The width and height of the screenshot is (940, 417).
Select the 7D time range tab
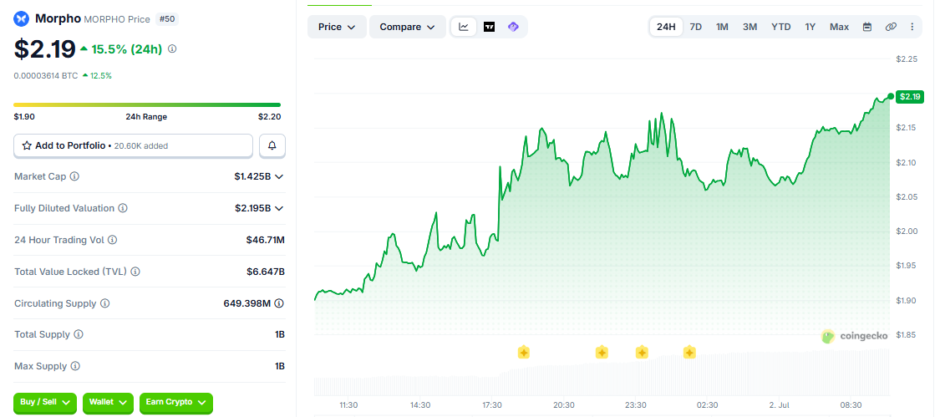pyautogui.click(x=696, y=27)
